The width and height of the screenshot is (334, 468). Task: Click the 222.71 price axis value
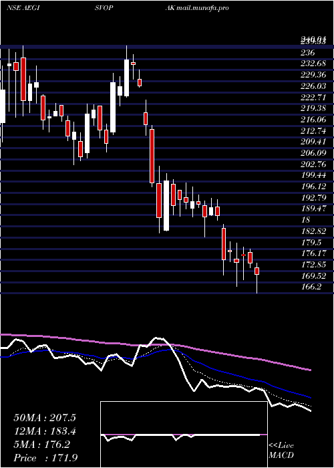(x=313, y=98)
